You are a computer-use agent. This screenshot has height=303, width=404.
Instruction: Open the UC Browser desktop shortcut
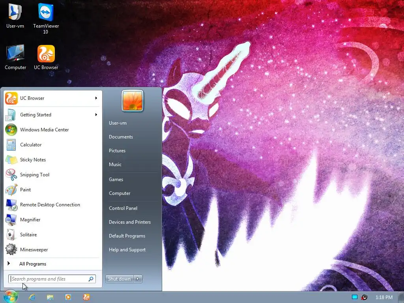coord(46,57)
